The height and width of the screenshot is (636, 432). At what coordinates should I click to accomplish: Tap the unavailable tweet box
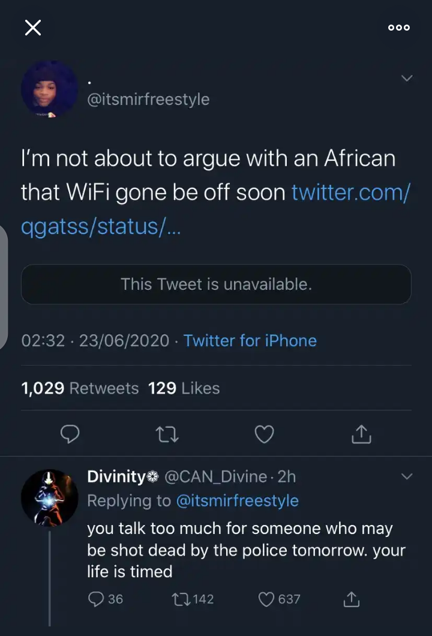[x=216, y=284]
